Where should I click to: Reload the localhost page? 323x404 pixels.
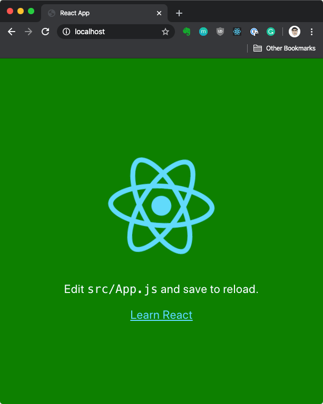[x=45, y=32]
